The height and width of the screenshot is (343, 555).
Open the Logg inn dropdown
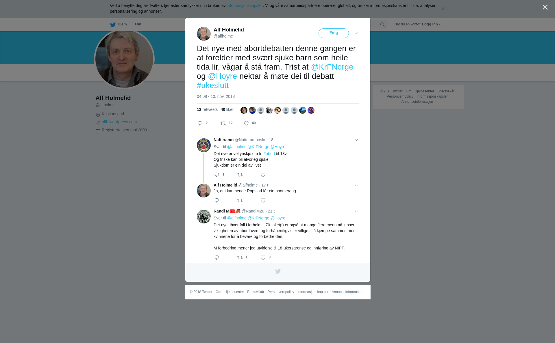click(431, 24)
